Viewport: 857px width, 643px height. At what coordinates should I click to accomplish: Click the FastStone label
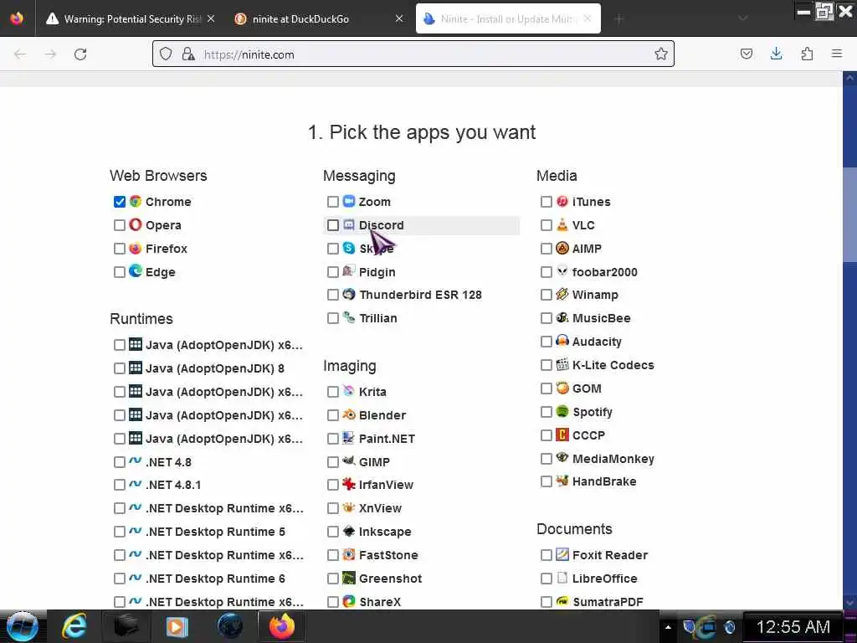388,555
